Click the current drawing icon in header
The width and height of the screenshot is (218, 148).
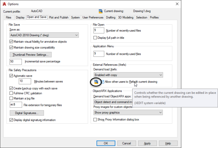pos(100,11)
